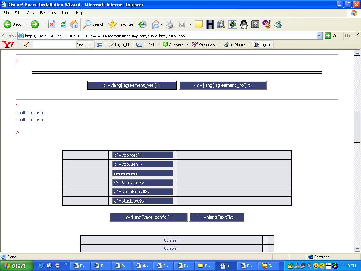Click the vertical scrollbar down arrow
361x271 pixels.
(x=357, y=249)
